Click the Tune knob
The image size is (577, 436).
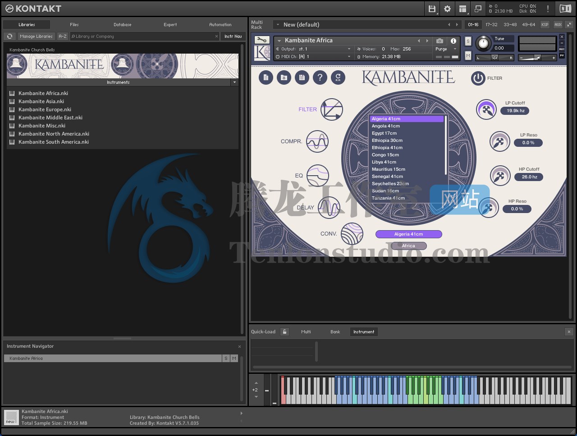(483, 43)
